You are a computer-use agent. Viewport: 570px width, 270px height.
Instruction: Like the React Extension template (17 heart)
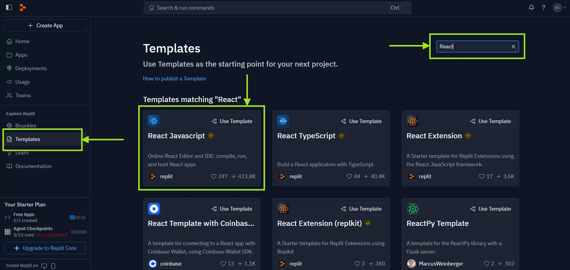pos(482,176)
